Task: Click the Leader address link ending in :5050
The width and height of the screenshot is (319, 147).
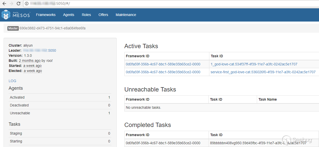Action: 40,50
